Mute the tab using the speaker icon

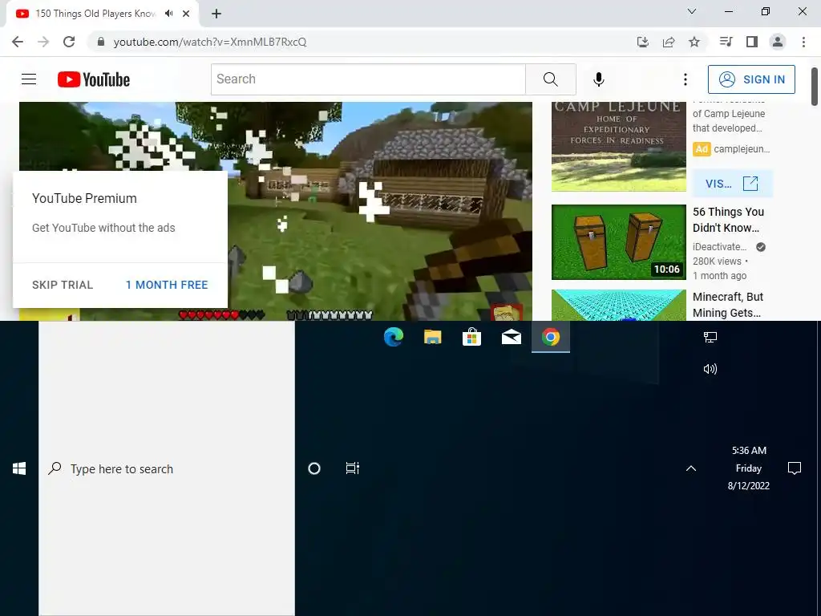tap(168, 14)
